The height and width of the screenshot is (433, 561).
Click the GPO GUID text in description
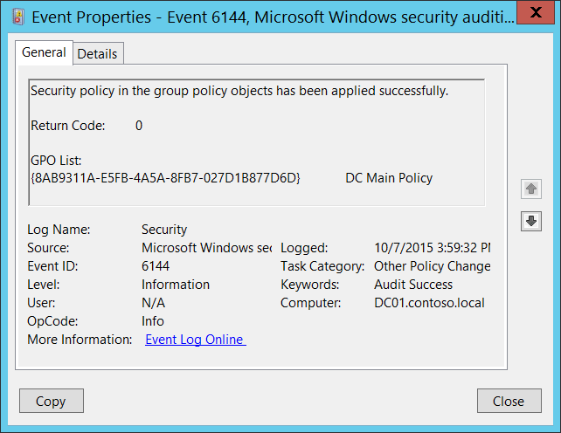pyautogui.click(x=165, y=178)
